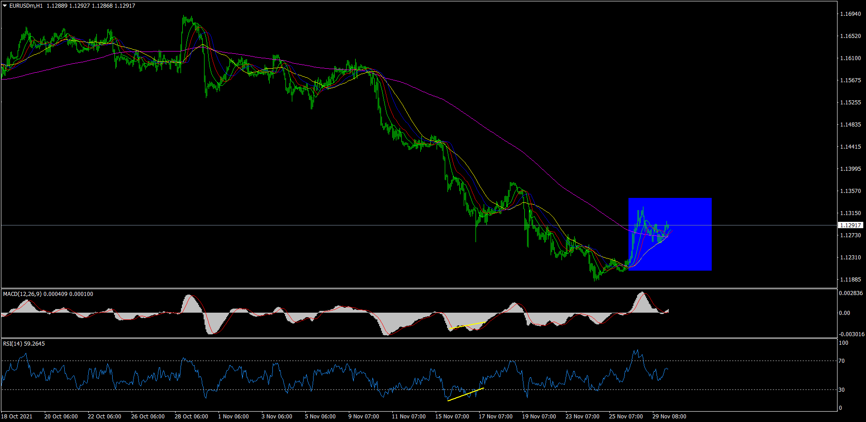Click the 5 Nov 06:00 time label
866x422 pixels.
pyautogui.click(x=320, y=417)
